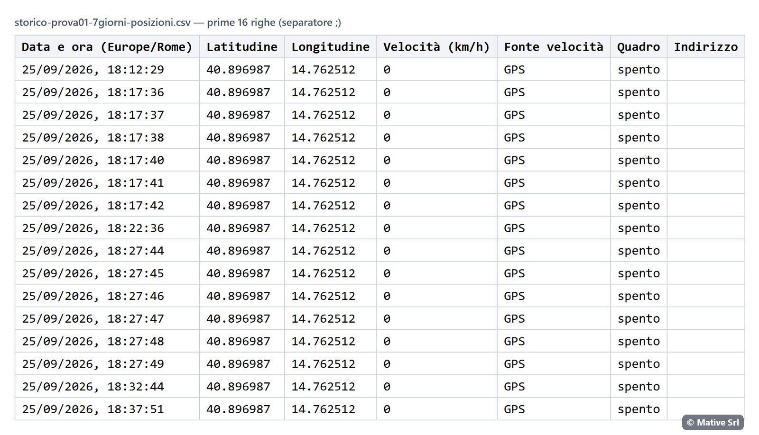Click the Longitudine column header

click(330, 47)
